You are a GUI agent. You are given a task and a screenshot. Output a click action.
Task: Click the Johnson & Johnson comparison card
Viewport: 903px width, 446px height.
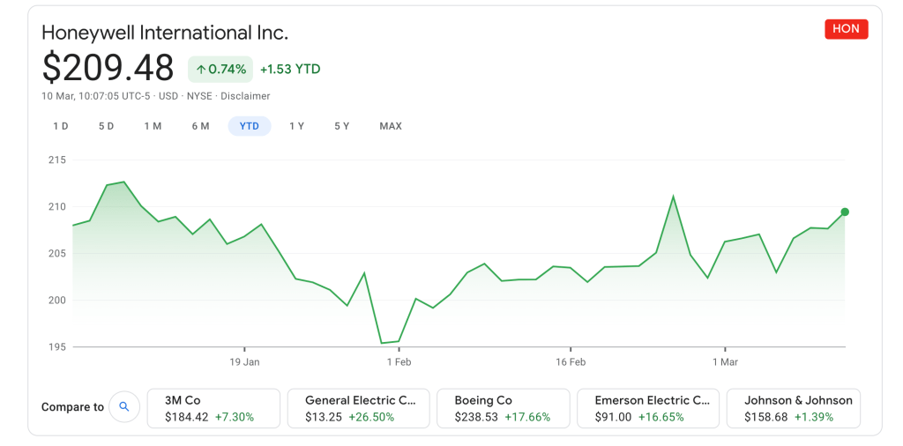[x=793, y=408]
